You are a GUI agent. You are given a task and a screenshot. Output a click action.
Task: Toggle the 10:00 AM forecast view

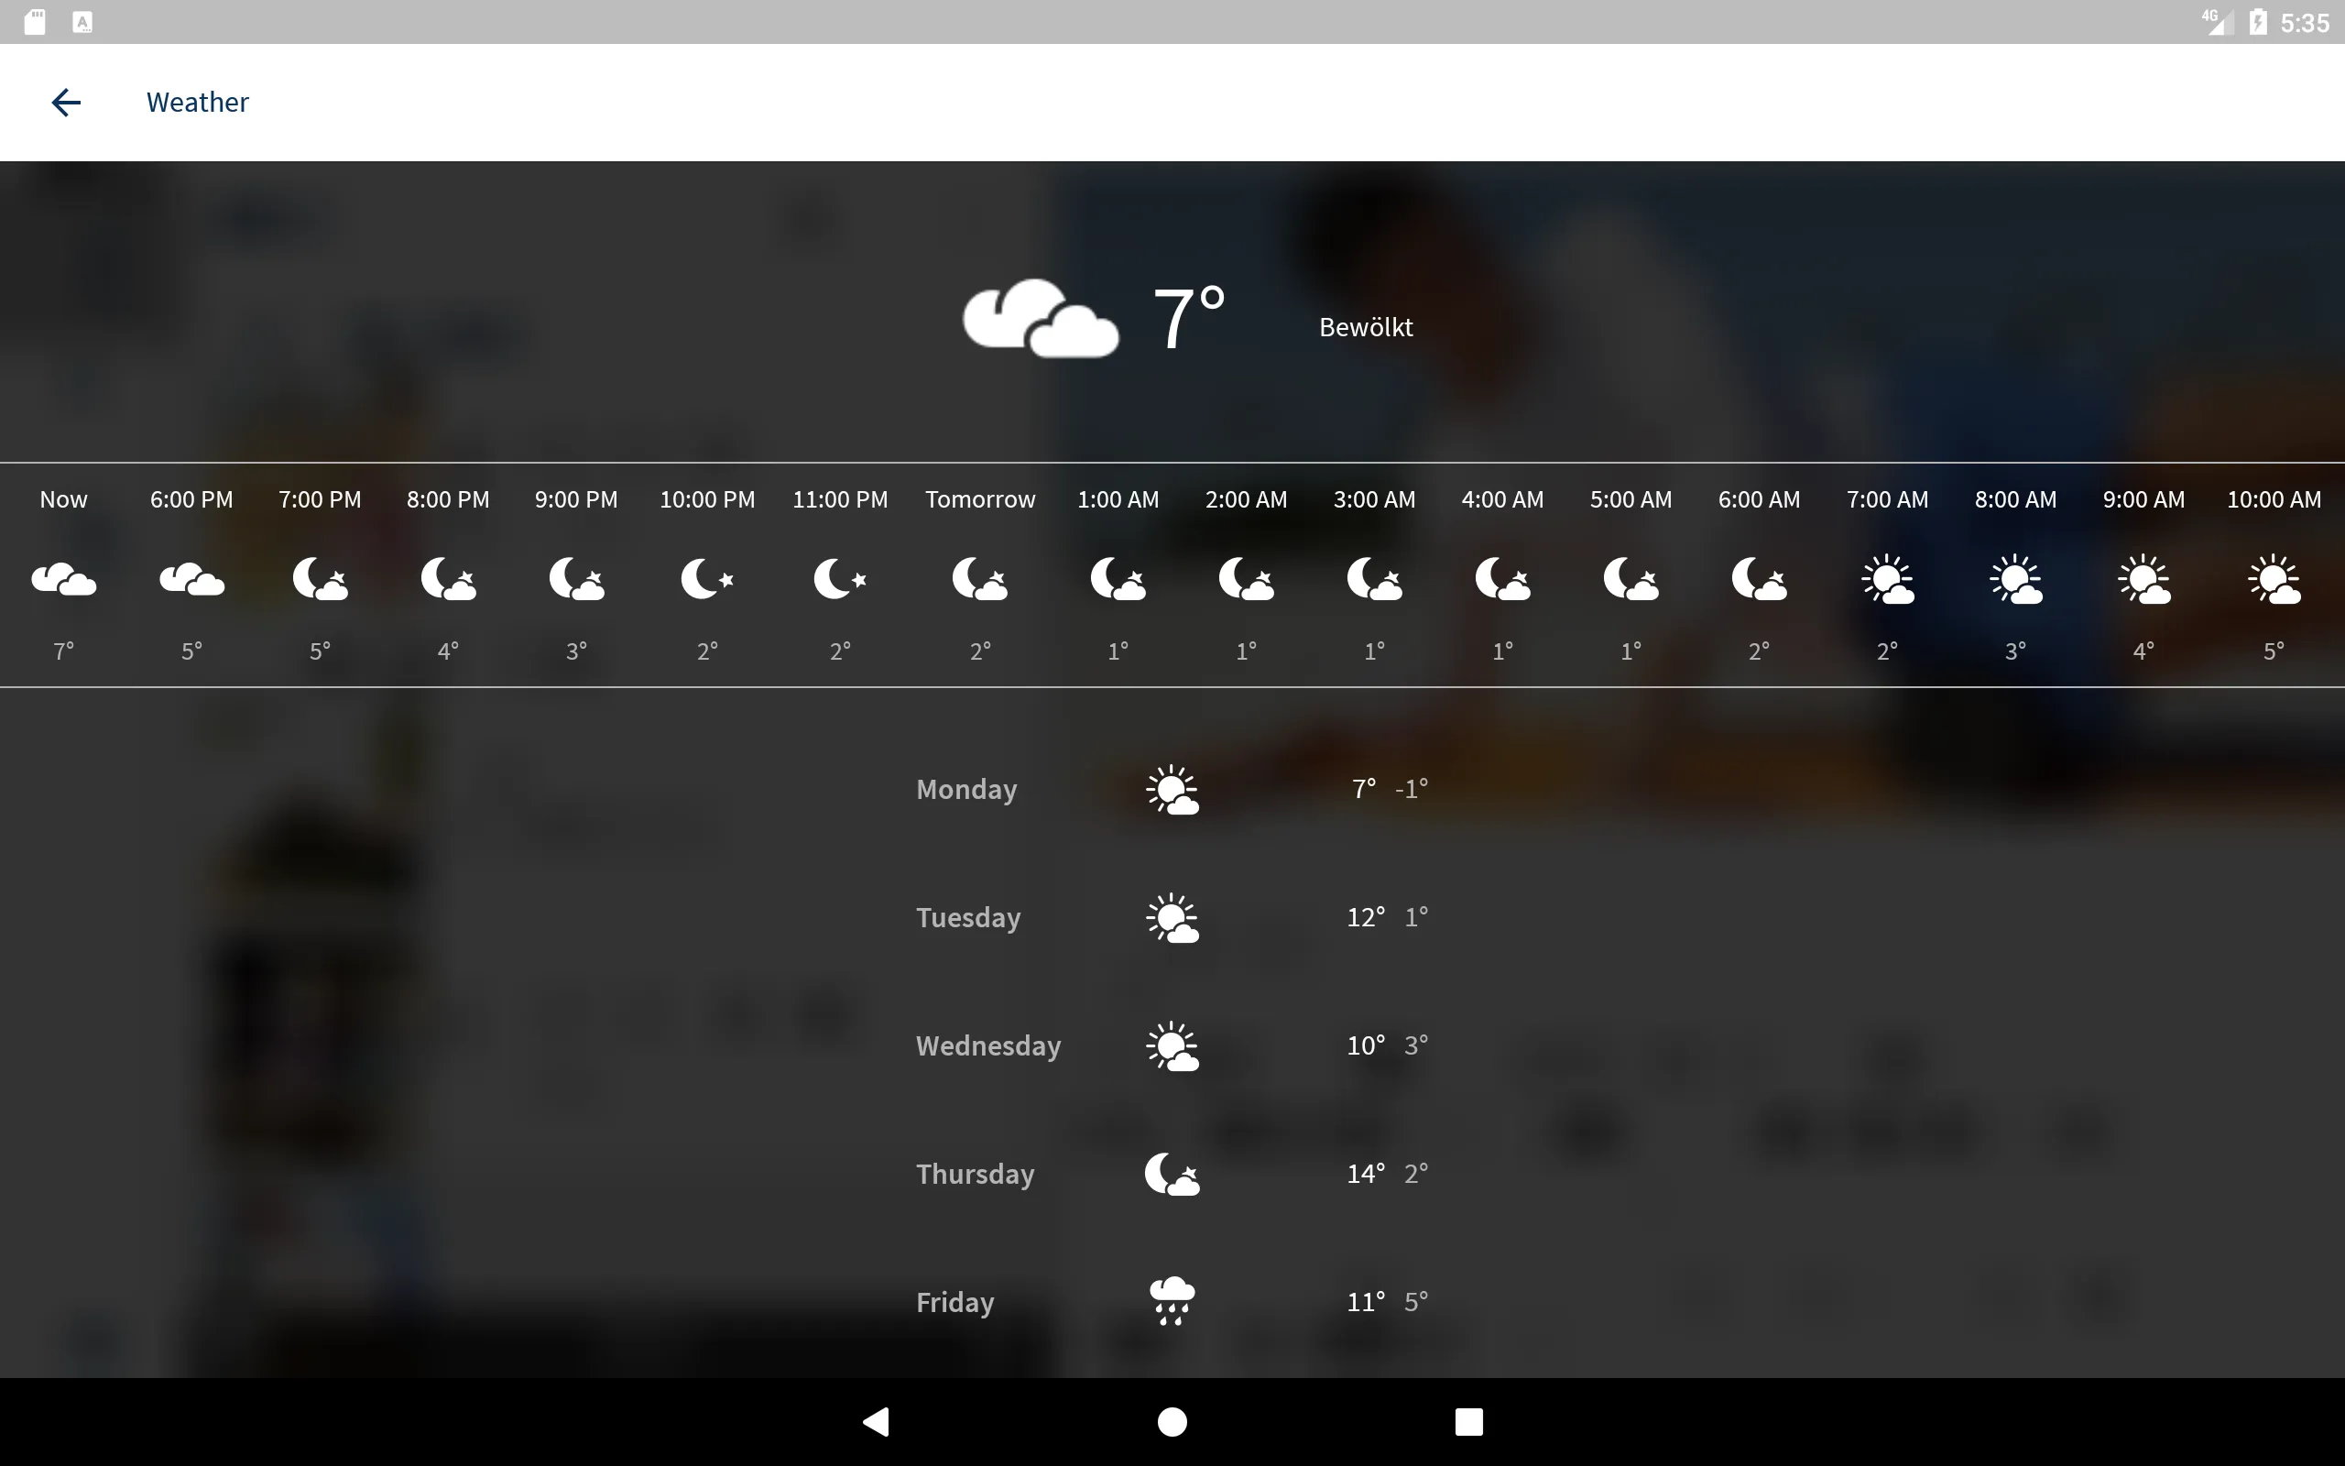pyautogui.click(x=2274, y=574)
